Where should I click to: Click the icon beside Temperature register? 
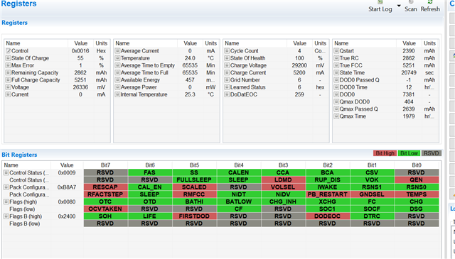tap(117, 58)
